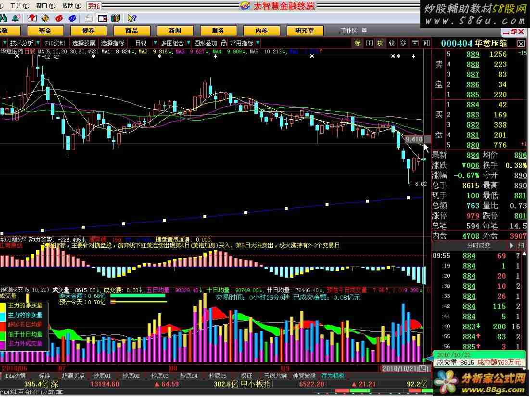This screenshot has width=530, height=397.
Task: Select the 基金 category tab
Action: click(x=45, y=31)
